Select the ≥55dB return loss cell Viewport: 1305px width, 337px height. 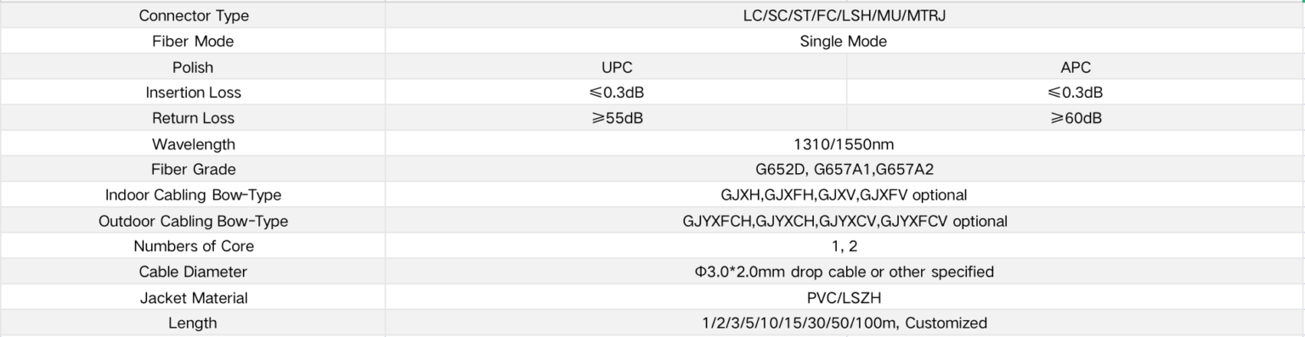pos(616,118)
